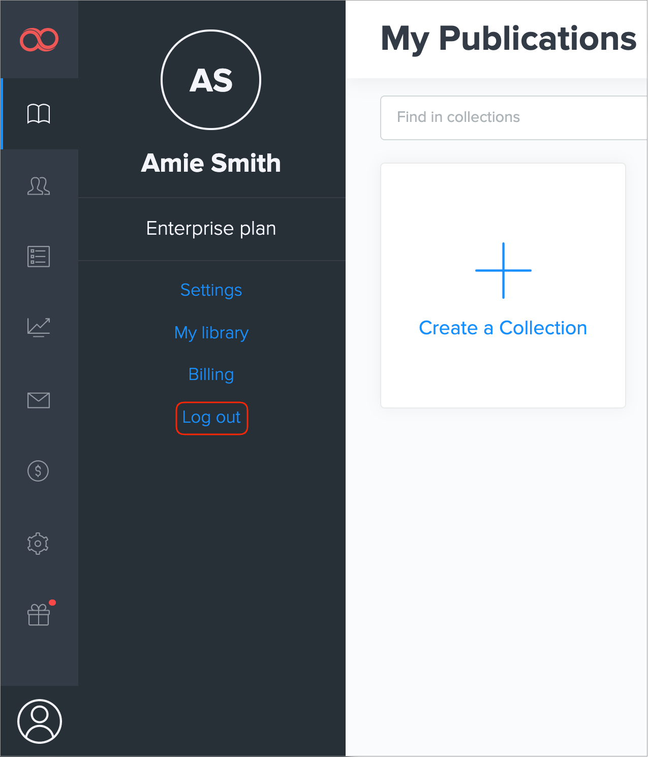Image resolution: width=648 pixels, height=757 pixels.
Task: Click the AS avatar circle
Action: coord(211,80)
